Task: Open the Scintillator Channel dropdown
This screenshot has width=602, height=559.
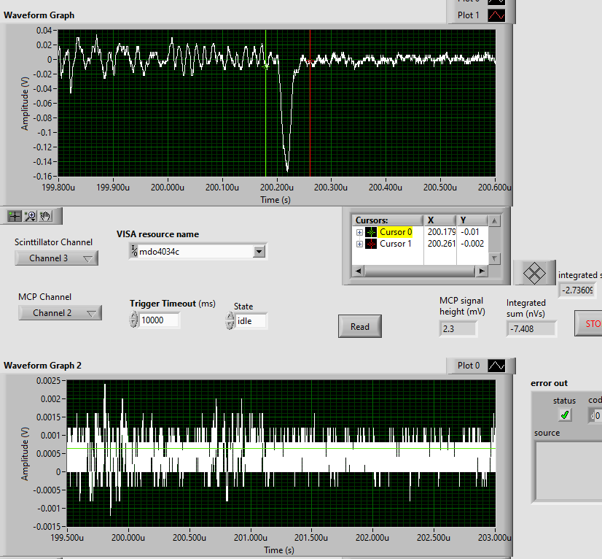Action: point(57,258)
